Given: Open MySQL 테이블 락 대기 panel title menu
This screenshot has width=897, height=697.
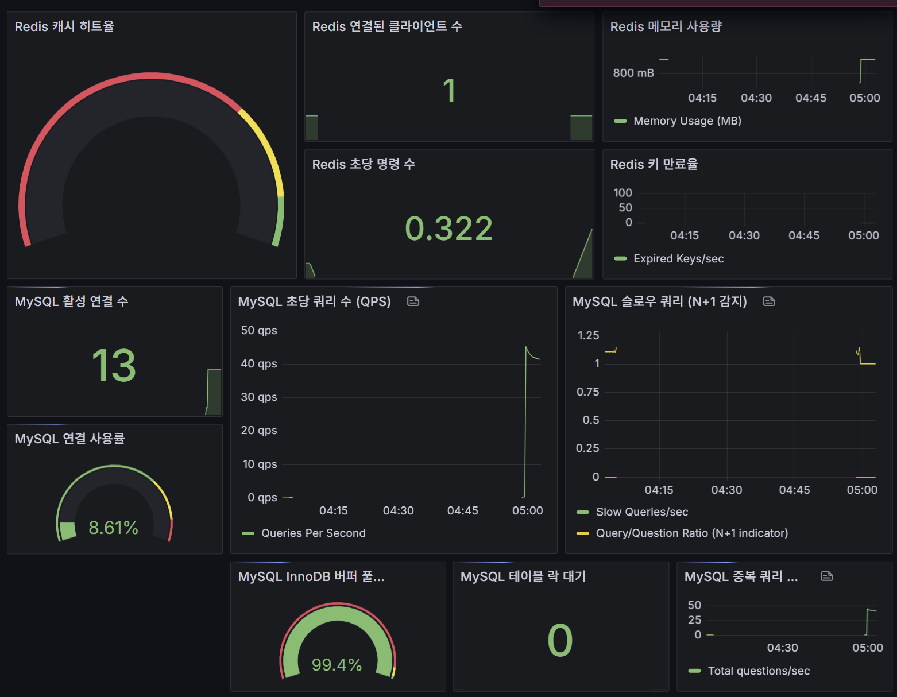Looking at the screenshot, I should (x=523, y=576).
